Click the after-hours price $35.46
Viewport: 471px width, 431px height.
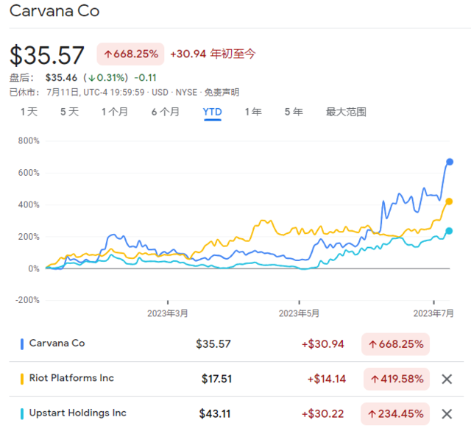pyautogui.click(x=61, y=78)
